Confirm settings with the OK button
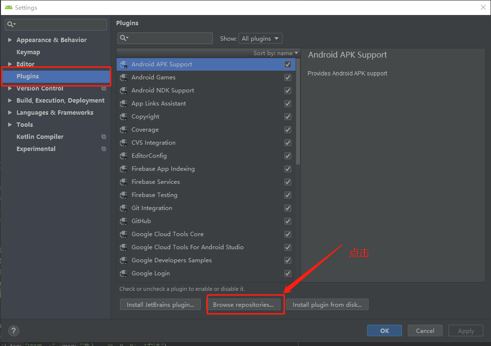 [385, 331]
